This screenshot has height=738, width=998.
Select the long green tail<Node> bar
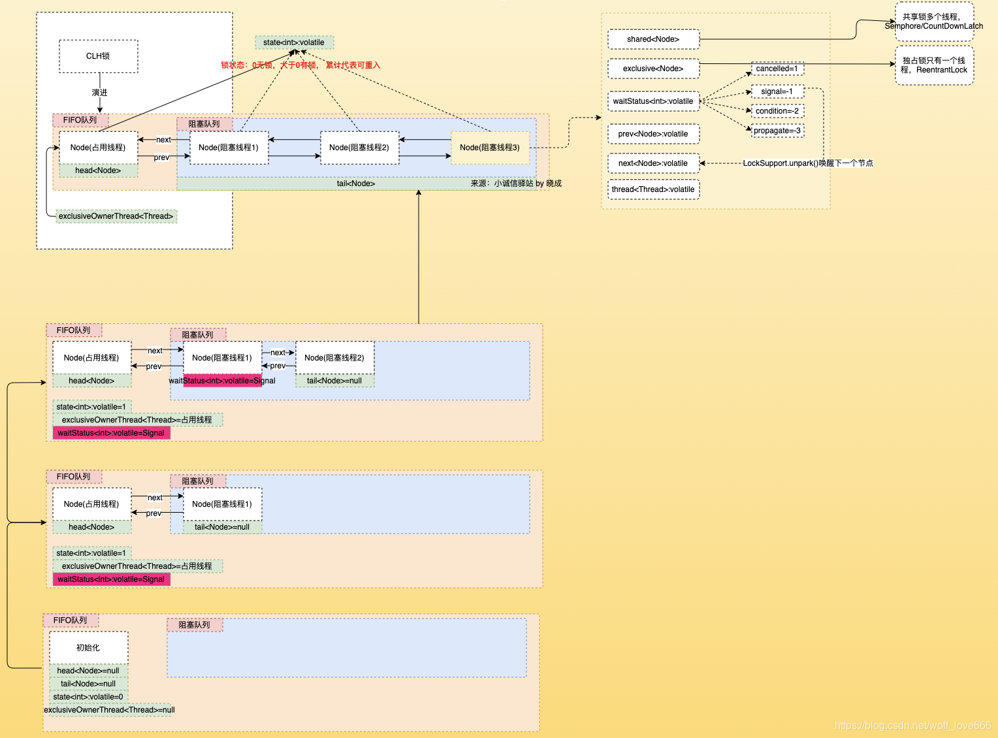356,184
